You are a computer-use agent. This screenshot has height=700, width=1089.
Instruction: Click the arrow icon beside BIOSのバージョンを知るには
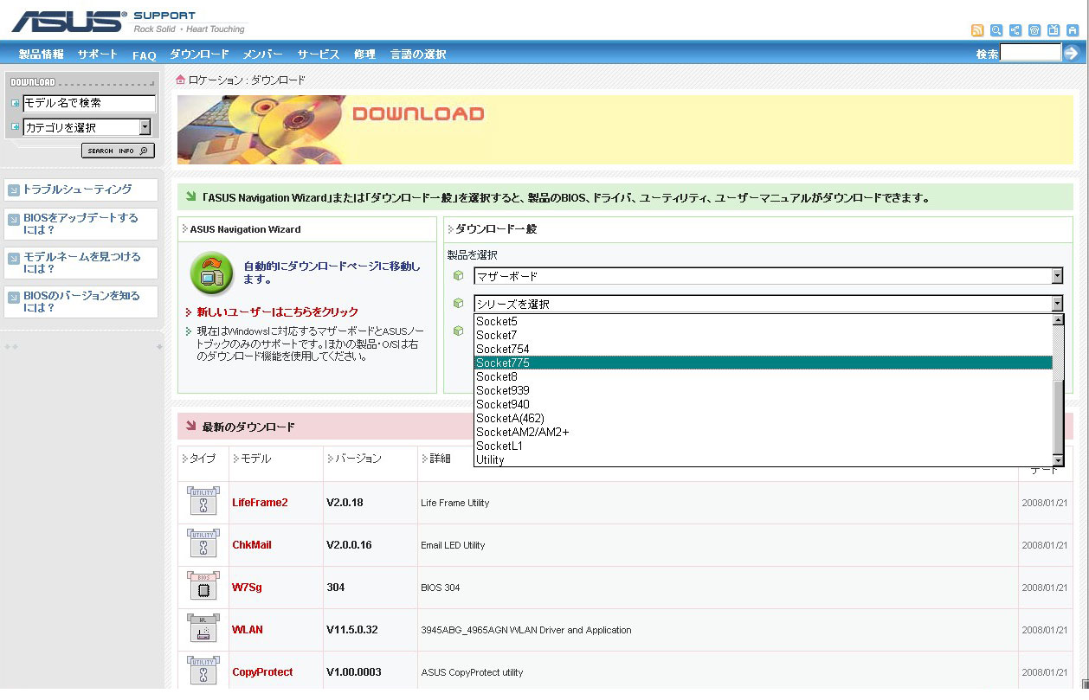(14, 297)
